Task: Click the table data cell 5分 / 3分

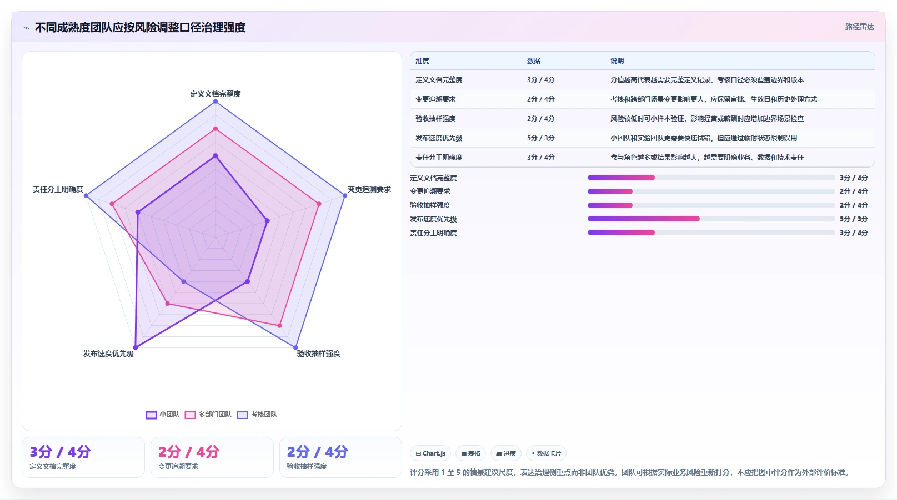Action: point(541,138)
